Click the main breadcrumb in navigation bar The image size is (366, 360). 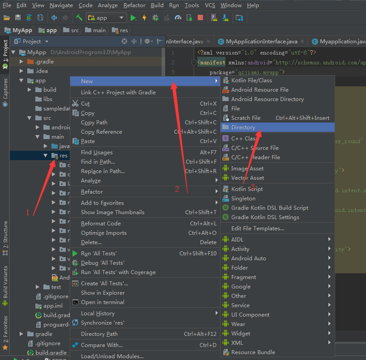tap(95, 30)
